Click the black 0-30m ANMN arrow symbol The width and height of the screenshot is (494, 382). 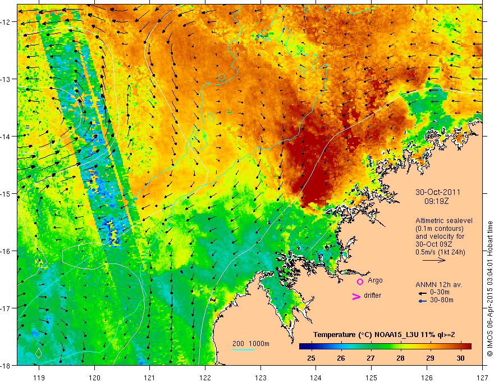423,293
